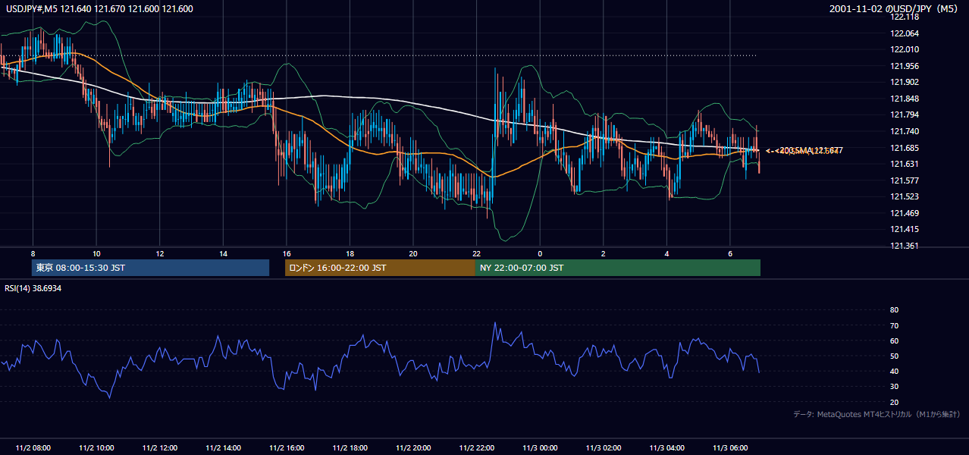Click the 122.118 price axis label
This screenshot has height=455, width=969.
906,17
